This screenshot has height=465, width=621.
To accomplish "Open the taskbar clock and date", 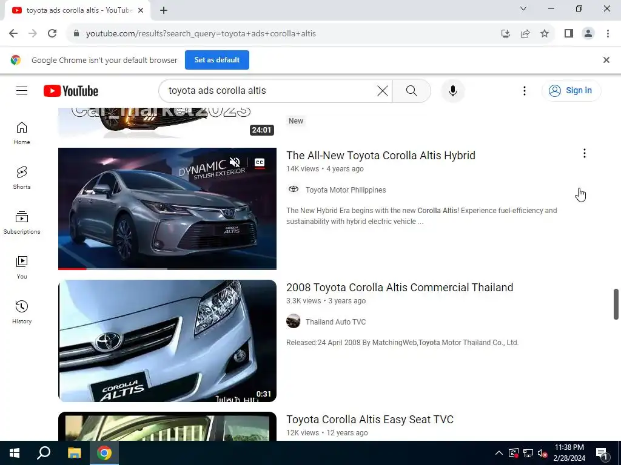I will coord(569,453).
